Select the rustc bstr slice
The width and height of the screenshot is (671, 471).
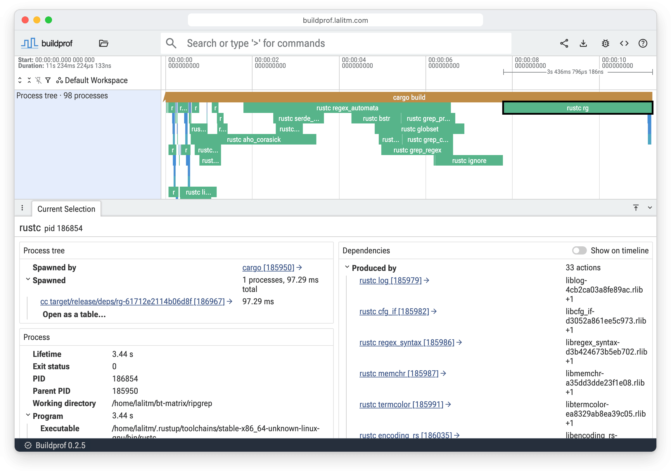(x=376, y=118)
